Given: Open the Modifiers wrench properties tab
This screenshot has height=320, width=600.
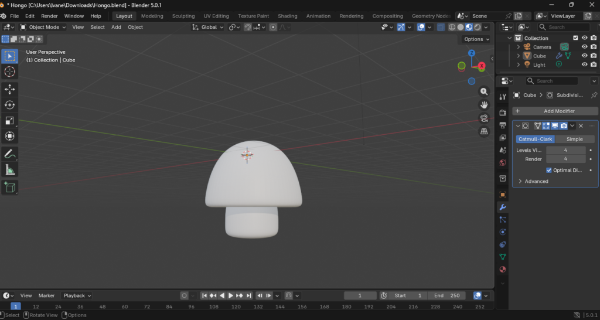Looking at the screenshot, I should pos(502,207).
